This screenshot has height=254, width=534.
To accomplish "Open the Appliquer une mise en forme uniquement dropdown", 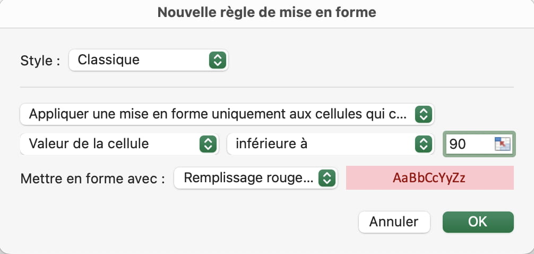I will click(227, 115).
